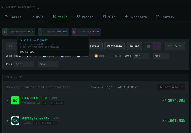Click the up arrow icon on highest chip
The width and height of the screenshot is (191, 133).
tap(40, 32)
